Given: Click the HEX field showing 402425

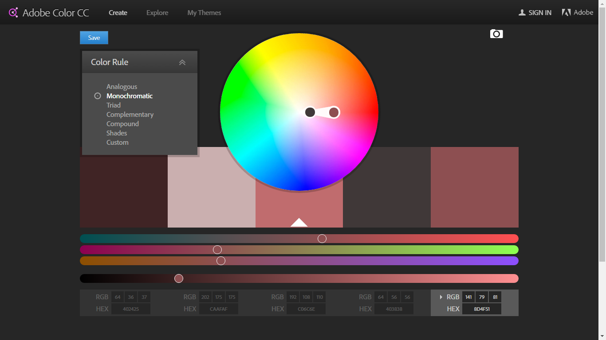Looking at the screenshot, I should [131, 309].
